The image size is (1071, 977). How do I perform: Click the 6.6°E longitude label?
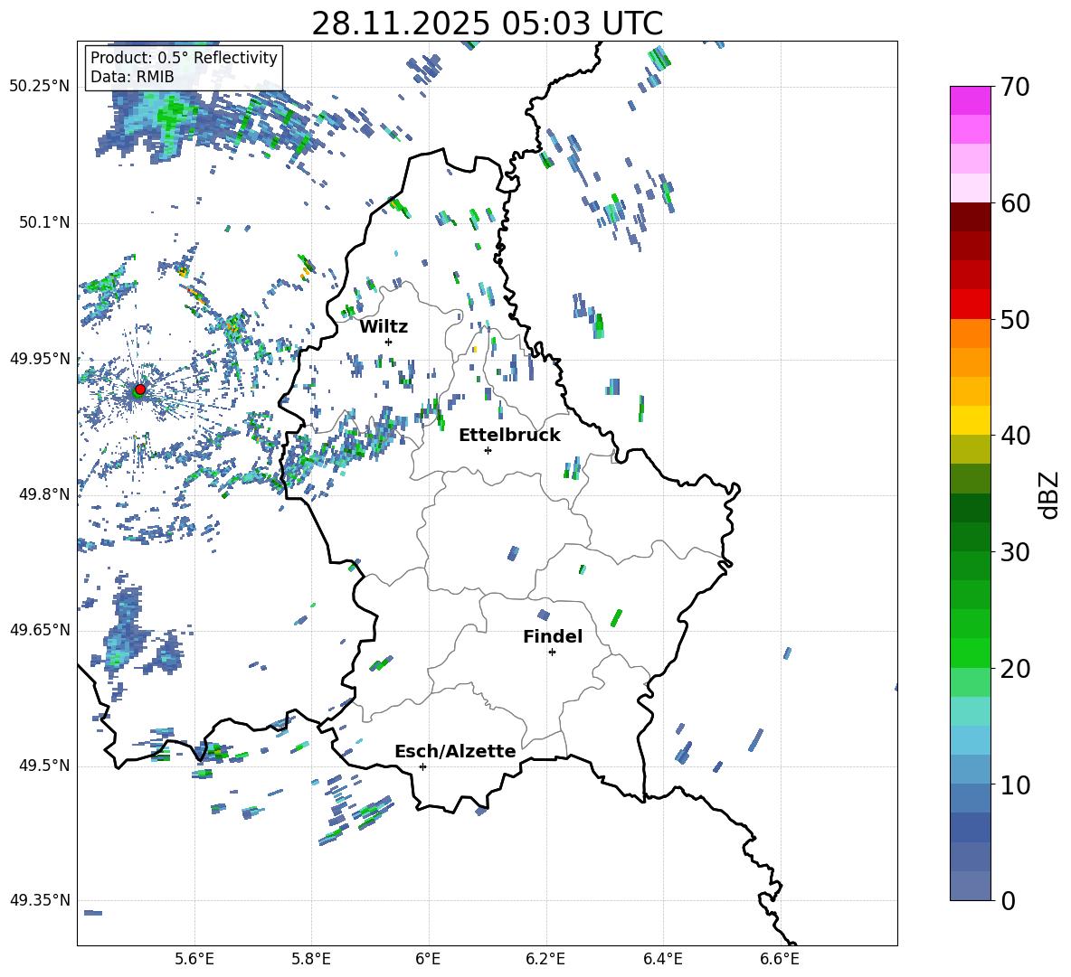point(780,960)
